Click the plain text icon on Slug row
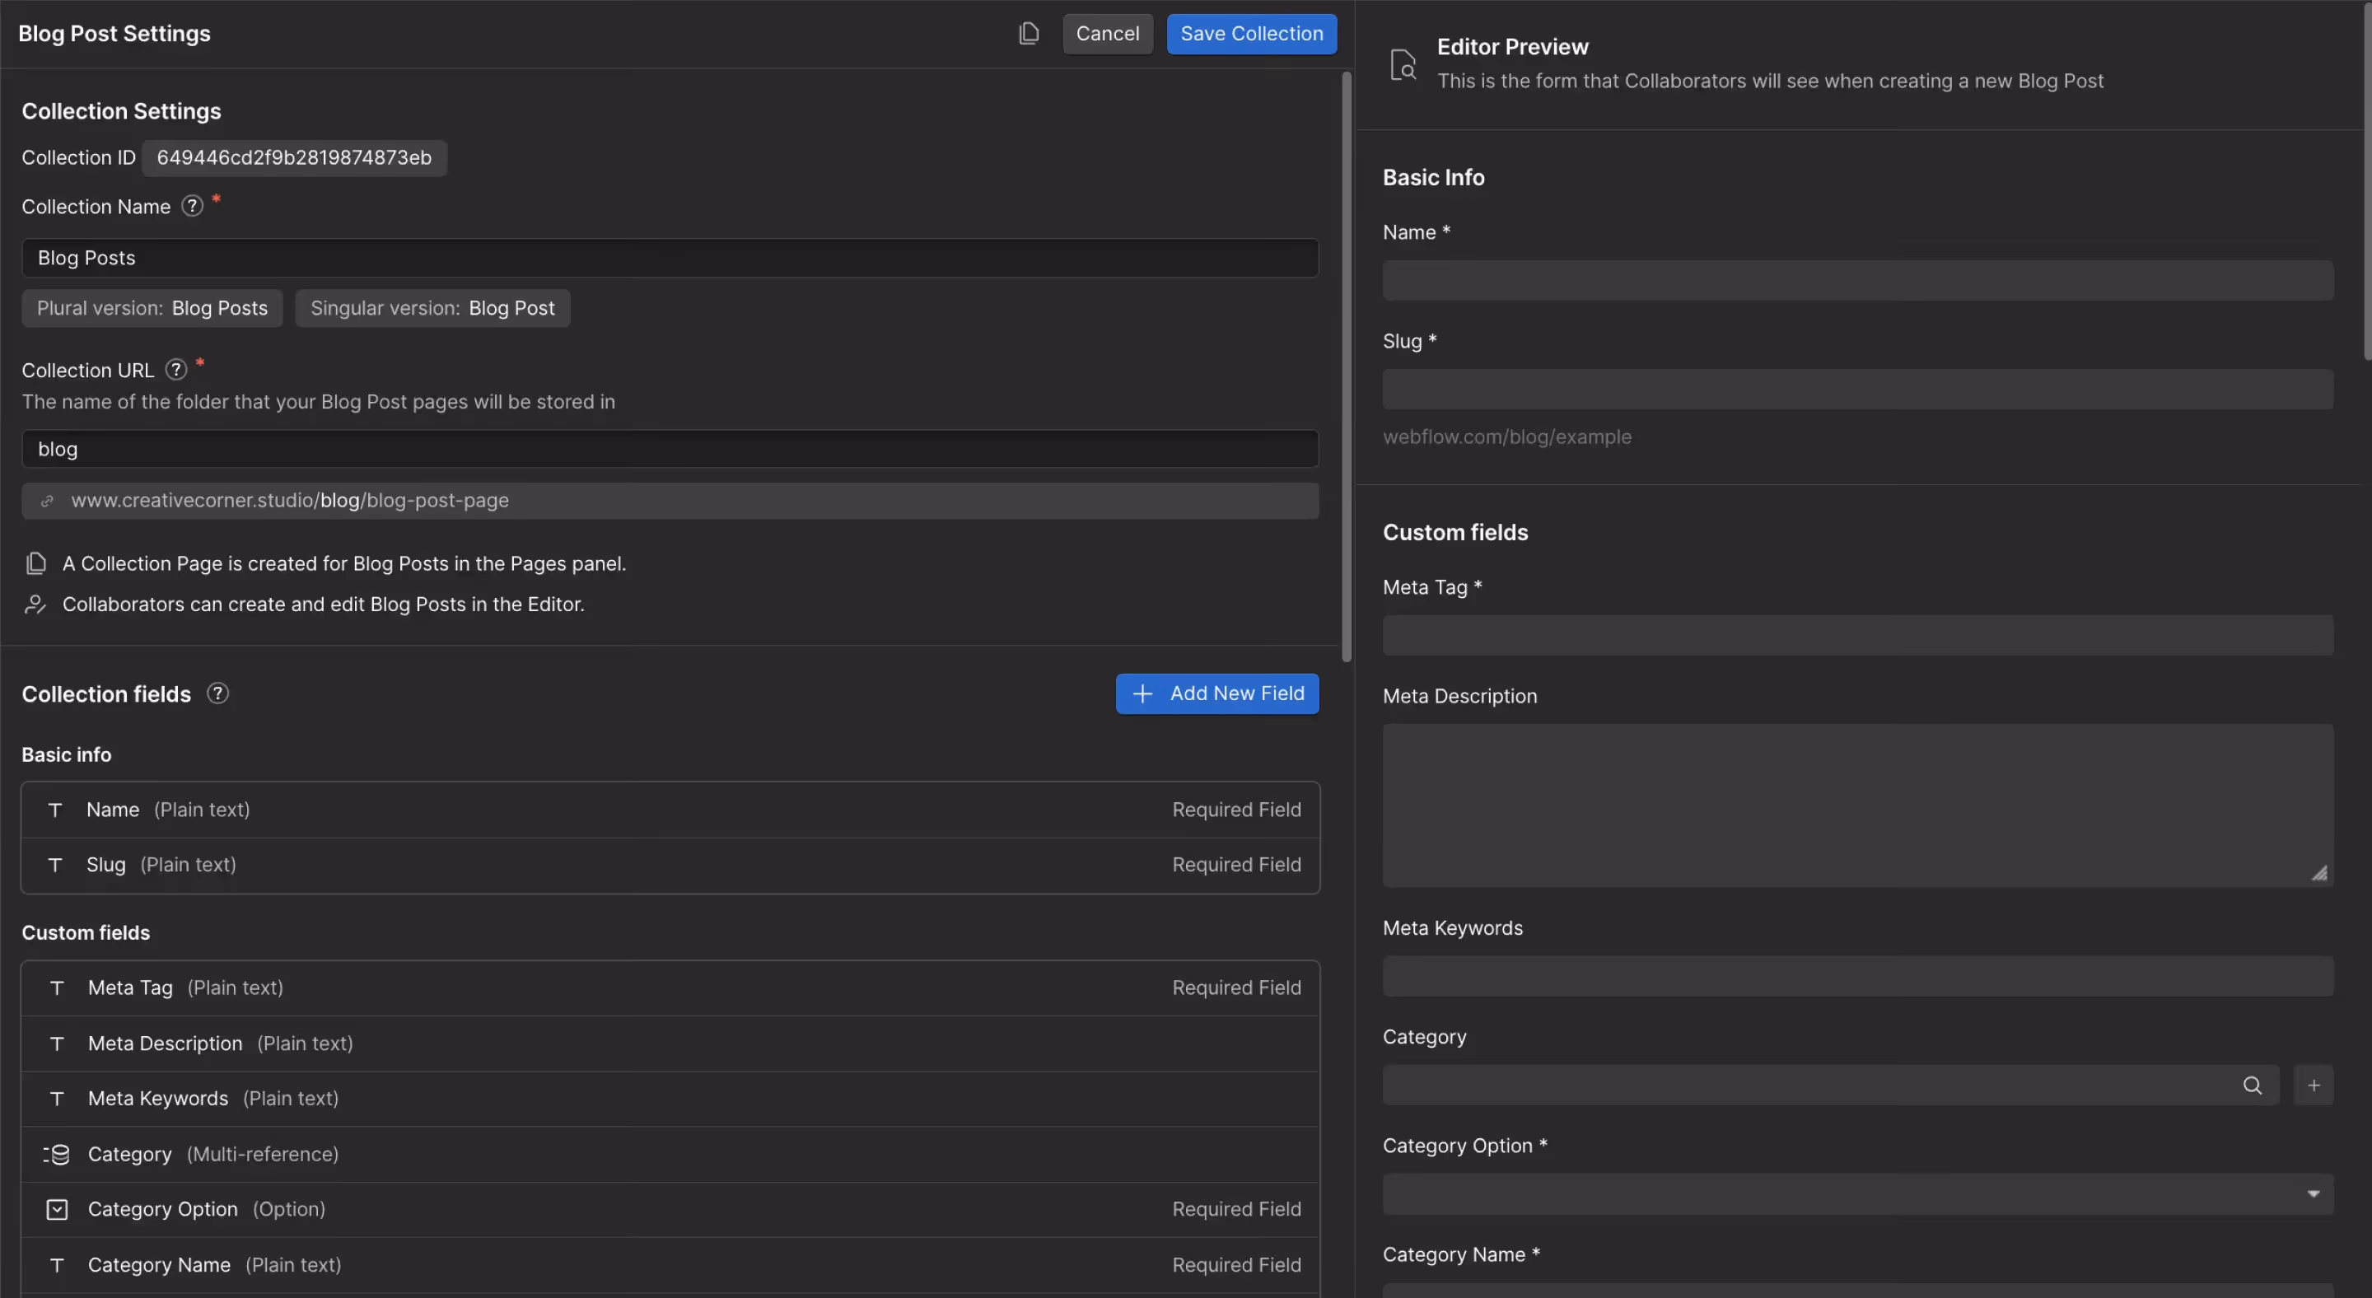The image size is (2372, 1298). click(x=55, y=865)
